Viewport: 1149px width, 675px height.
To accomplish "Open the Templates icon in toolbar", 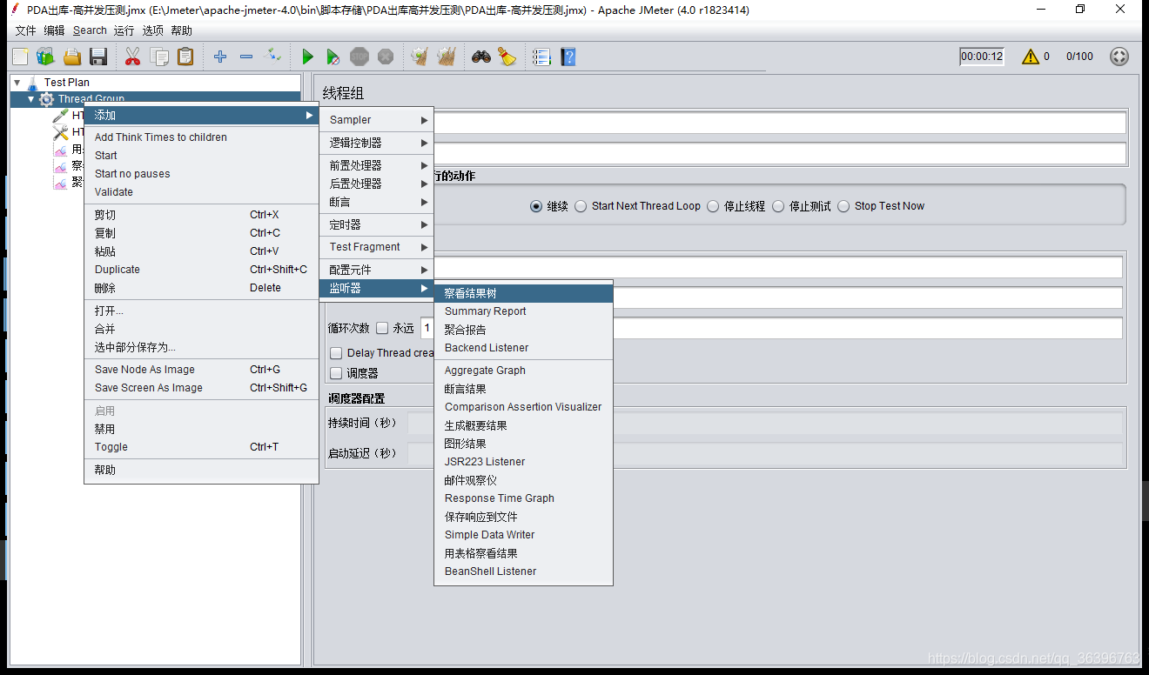I will coord(45,57).
